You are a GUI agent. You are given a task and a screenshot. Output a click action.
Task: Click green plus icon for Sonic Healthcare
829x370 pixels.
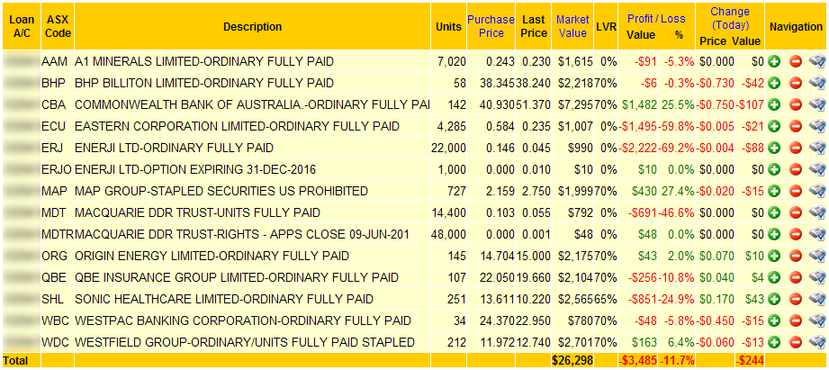point(774,300)
